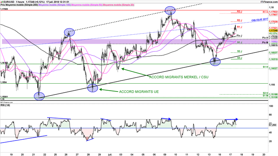Image resolution: width=278 pixels, height=156 pixels.
Task: Select the EUR/USD symbol name in header
Action: pos(9,2)
